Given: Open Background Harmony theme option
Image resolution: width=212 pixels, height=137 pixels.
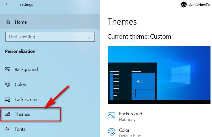Looking at the screenshot, I should (x=125, y=116).
